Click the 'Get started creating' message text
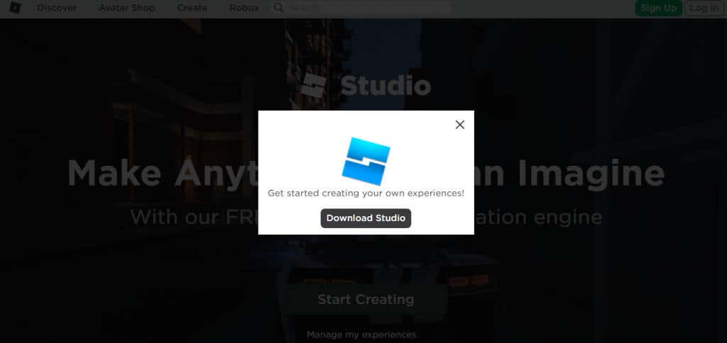This screenshot has width=727, height=343. click(366, 193)
